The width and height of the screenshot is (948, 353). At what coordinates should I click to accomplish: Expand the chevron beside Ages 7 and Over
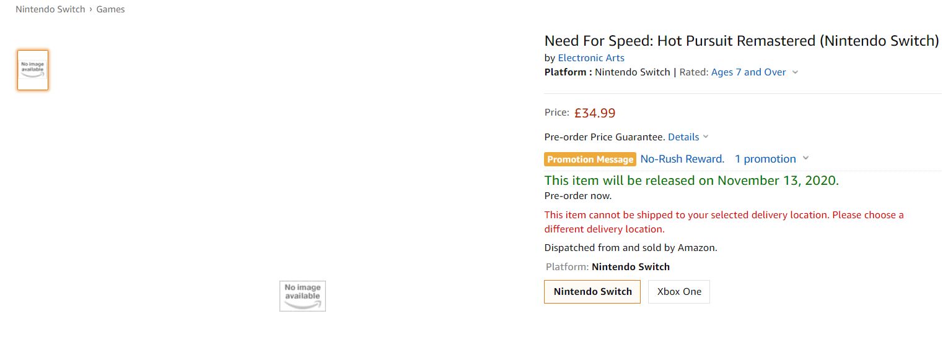795,72
